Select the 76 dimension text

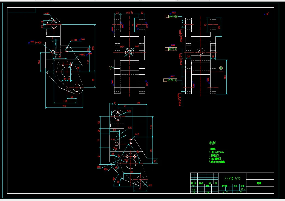click(x=60, y=57)
